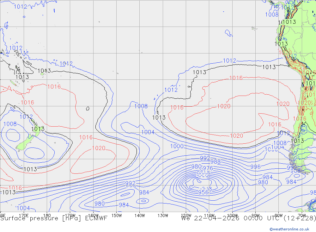Click the 170W longitude label
Viewport: 316px width, 232px height.
coord(70,216)
